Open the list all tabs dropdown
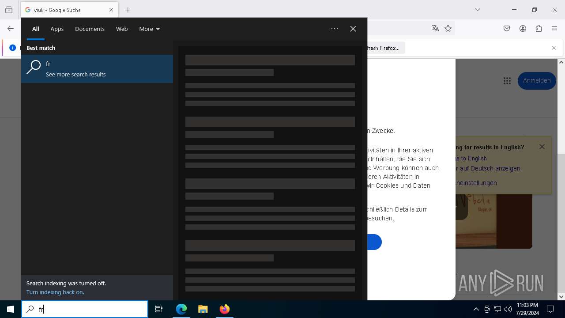The image size is (565, 318). click(x=477, y=10)
